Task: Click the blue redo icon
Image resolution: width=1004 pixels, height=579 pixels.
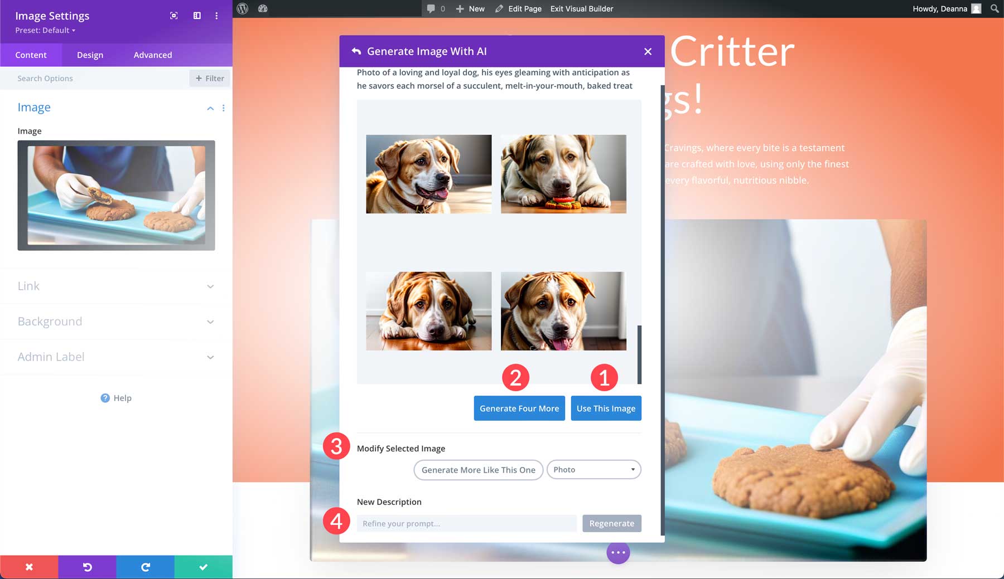Action: tap(145, 567)
